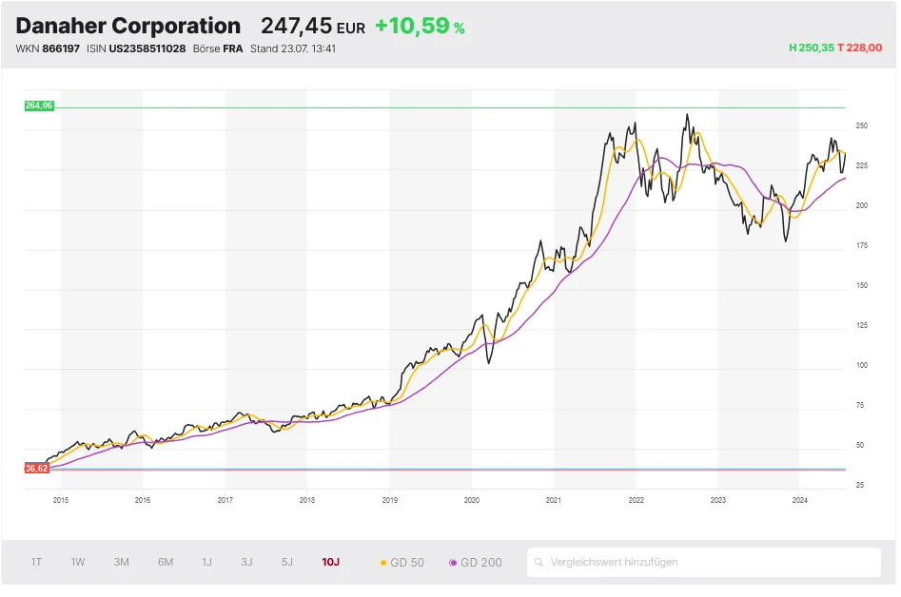Image resolution: width=901 pixels, height=597 pixels.
Task: Click the 2023 label on time axis
Action: click(x=717, y=499)
